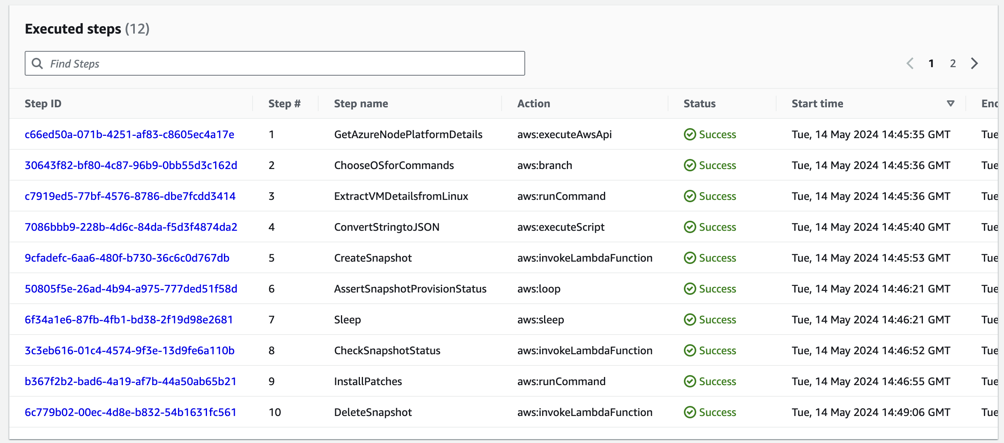Click Success check icon for CreateSnapshot row
1004x443 pixels.
coord(689,258)
